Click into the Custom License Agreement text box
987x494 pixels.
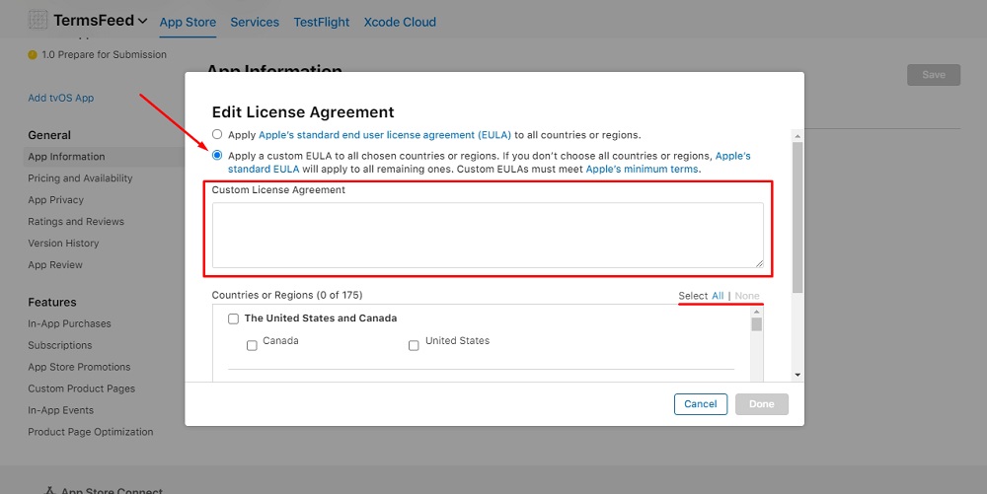click(488, 235)
